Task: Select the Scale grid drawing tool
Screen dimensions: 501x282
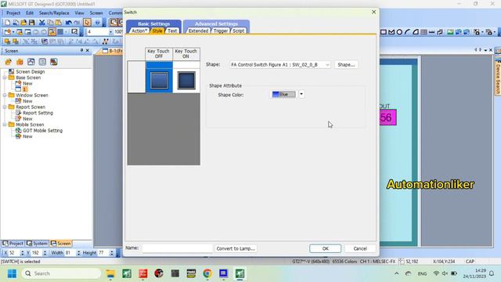Action: 424,32
